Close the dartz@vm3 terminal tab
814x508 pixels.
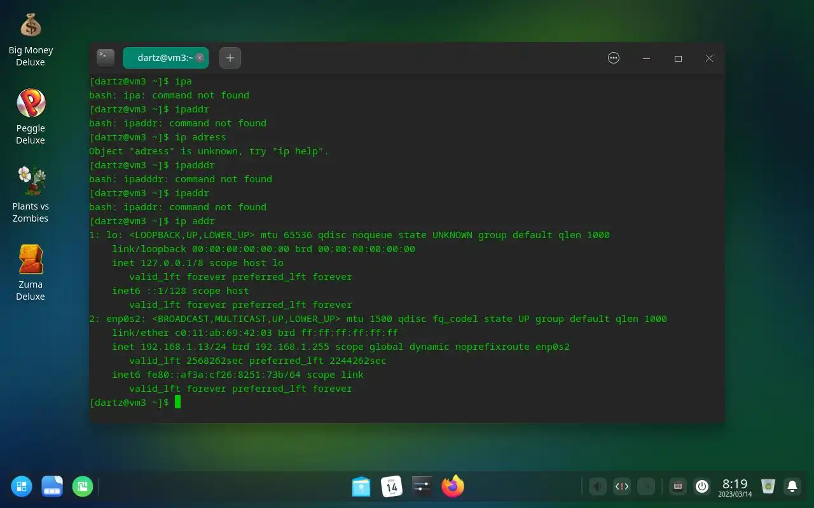pos(200,58)
